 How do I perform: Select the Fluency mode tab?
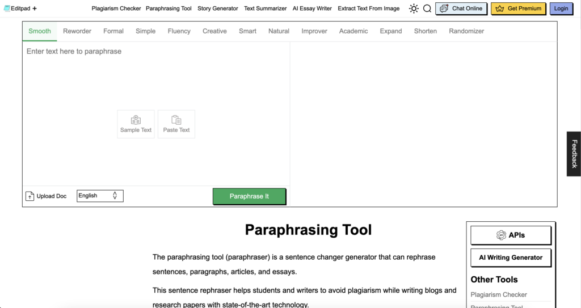pos(179,31)
